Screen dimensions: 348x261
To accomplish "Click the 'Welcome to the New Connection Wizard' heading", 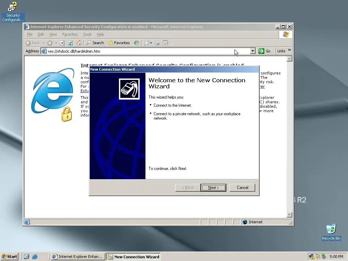I will tap(197, 83).
